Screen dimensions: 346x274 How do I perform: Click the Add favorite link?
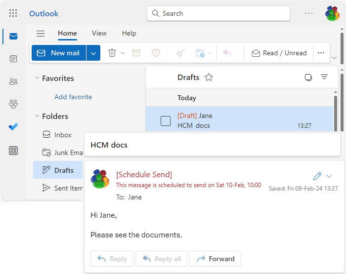click(73, 97)
